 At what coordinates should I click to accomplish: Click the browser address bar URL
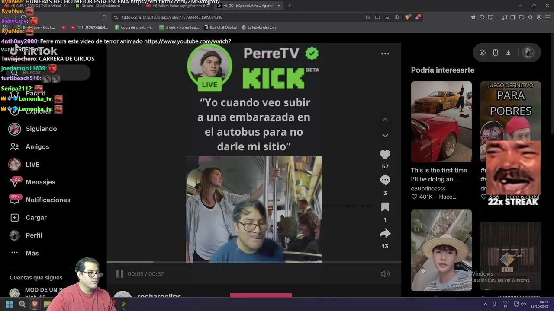pos(172,17)
